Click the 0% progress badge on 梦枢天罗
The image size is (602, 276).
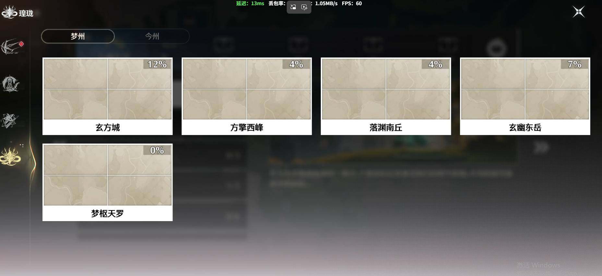tap(157, 150)
